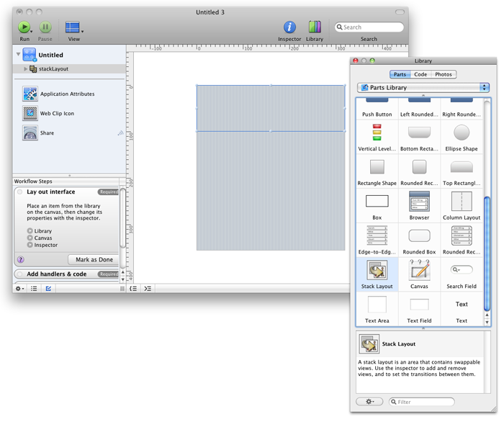Tick the Lay out interface step circle
The height and width of the screenshot is (422, 504).
(19, 192)
